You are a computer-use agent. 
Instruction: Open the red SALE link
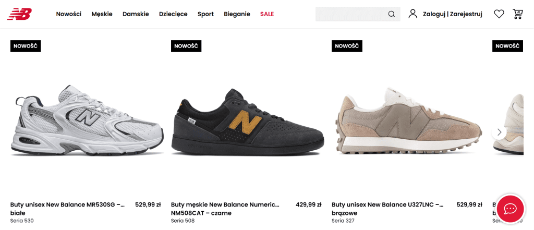(x=267, y=14)
